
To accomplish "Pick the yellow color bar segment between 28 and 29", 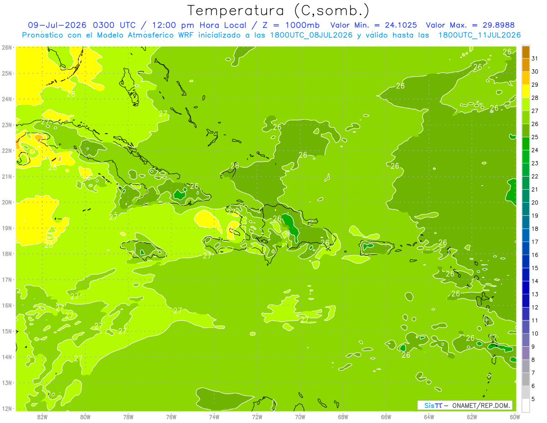I will coord(526,91).
